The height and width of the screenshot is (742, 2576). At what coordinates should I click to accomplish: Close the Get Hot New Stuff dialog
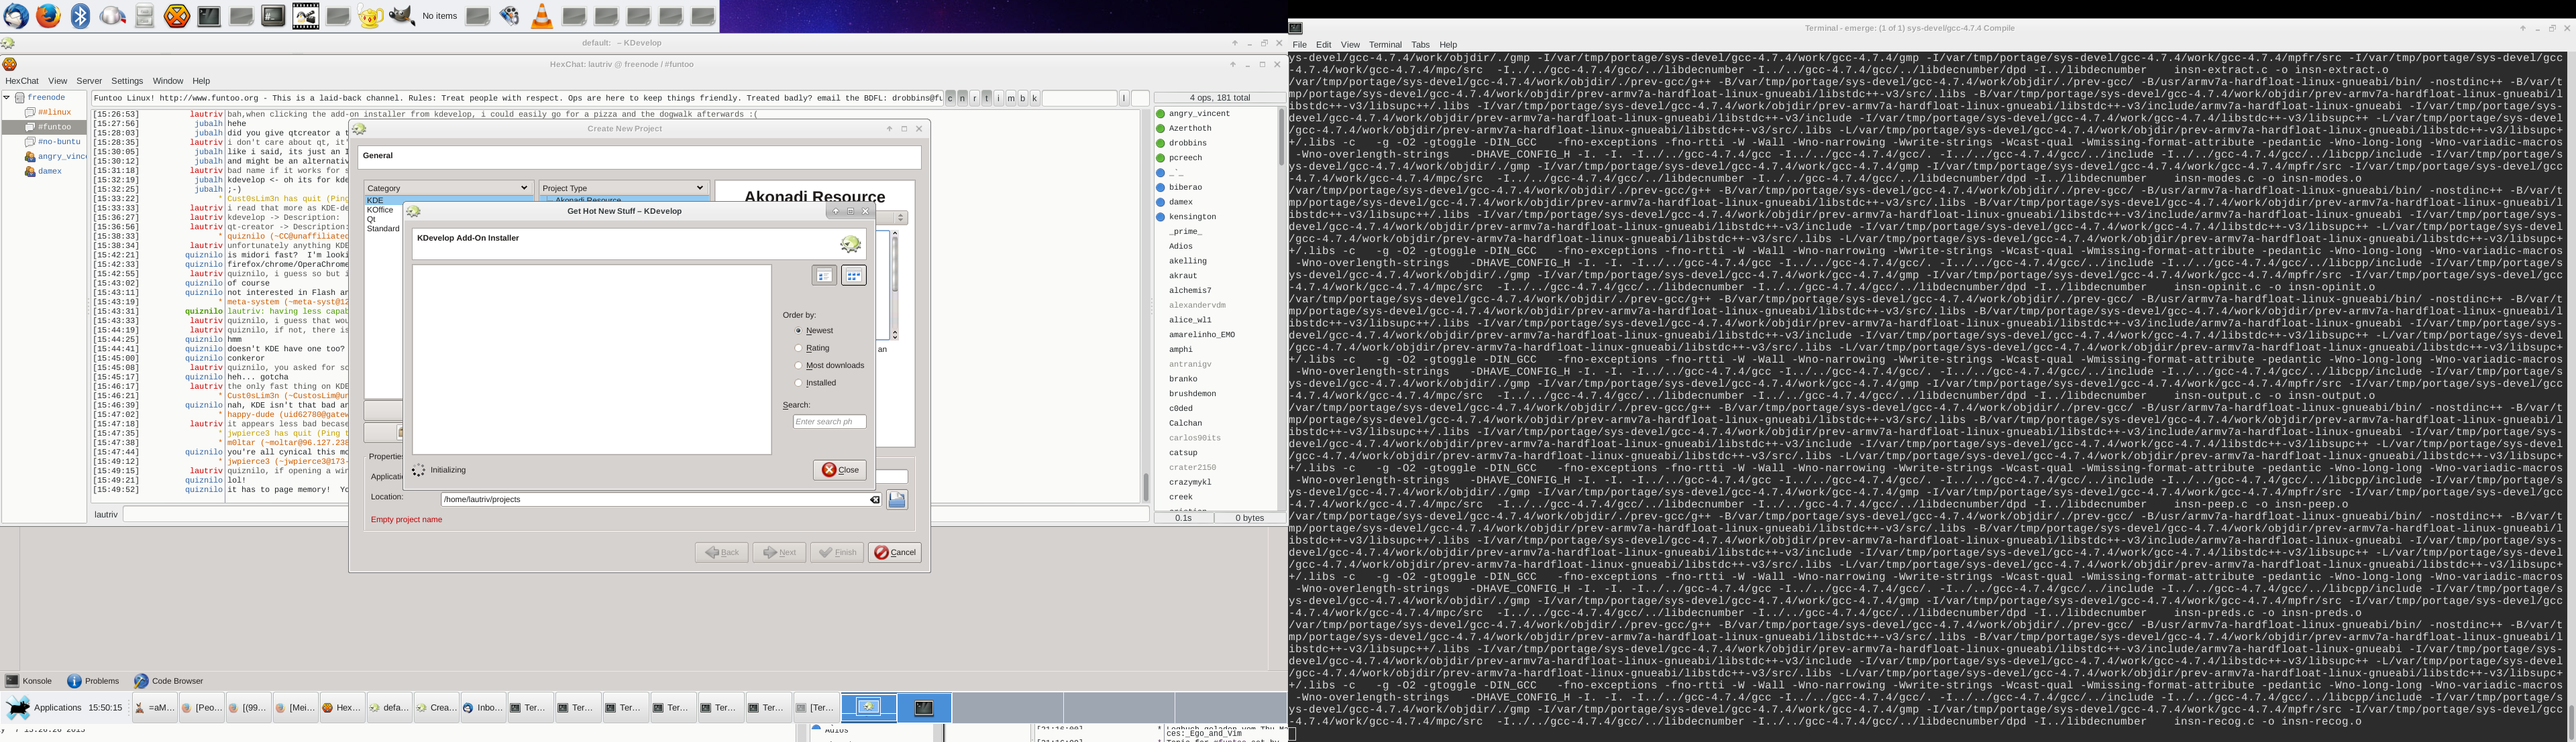point(840,471)
